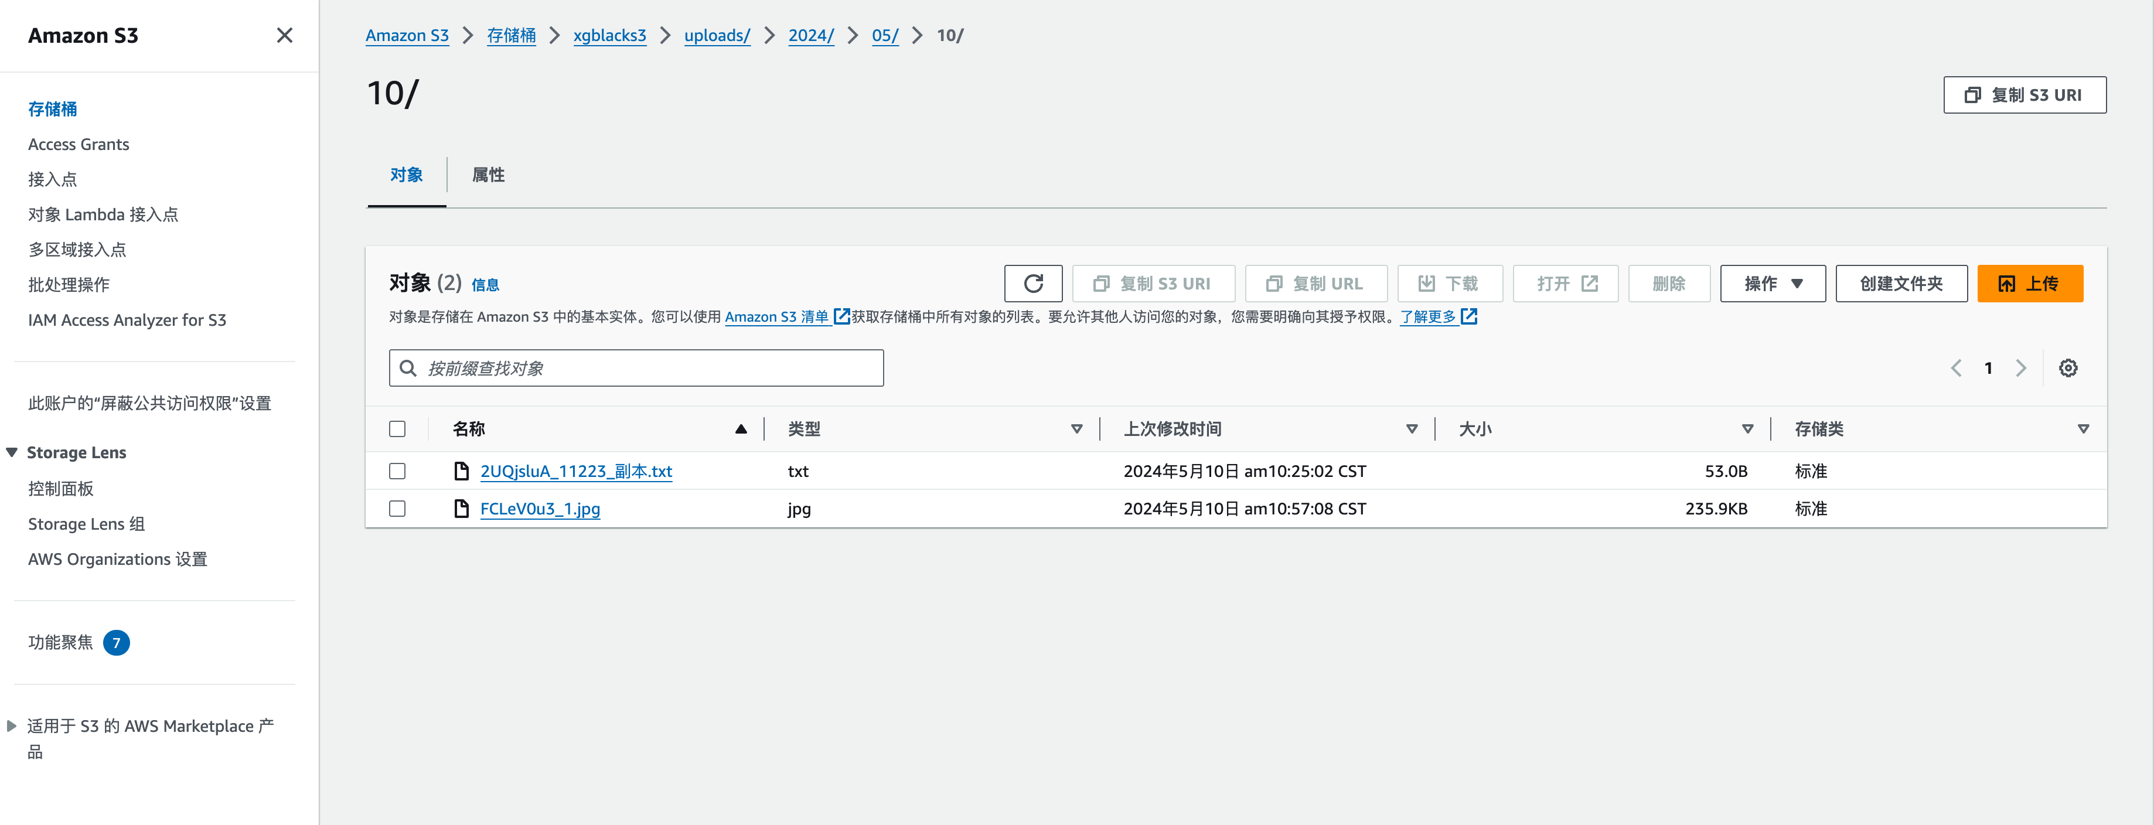Image resolution: width=2154 pixels, height=825 pixels.
Task: Click the top-right 复制 S3 URI button
Action: (2025, 94)
